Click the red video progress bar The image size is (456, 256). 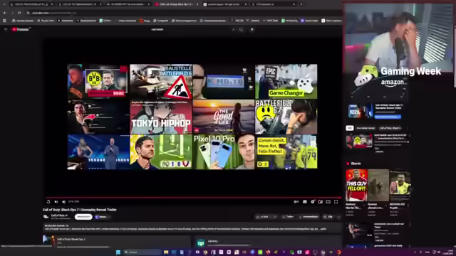coord(193,198)
